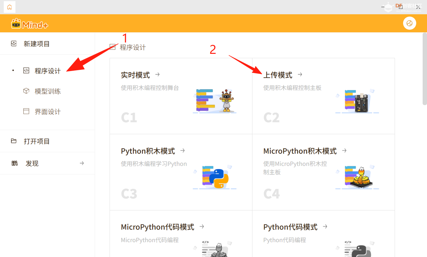Expand 发现 using its right arrow
The width and height of the screenshot is (427, 257).
pos(82,163)
